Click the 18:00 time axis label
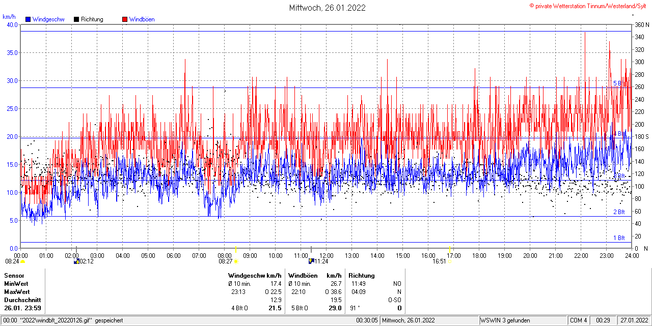 tap(479, 255)
